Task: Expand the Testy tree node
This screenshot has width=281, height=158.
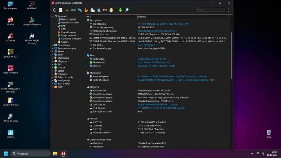Action: 52,87
